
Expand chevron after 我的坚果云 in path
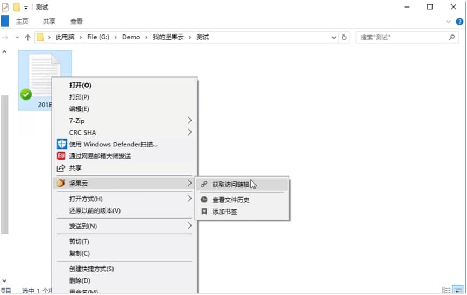click(x=190, y=37)
